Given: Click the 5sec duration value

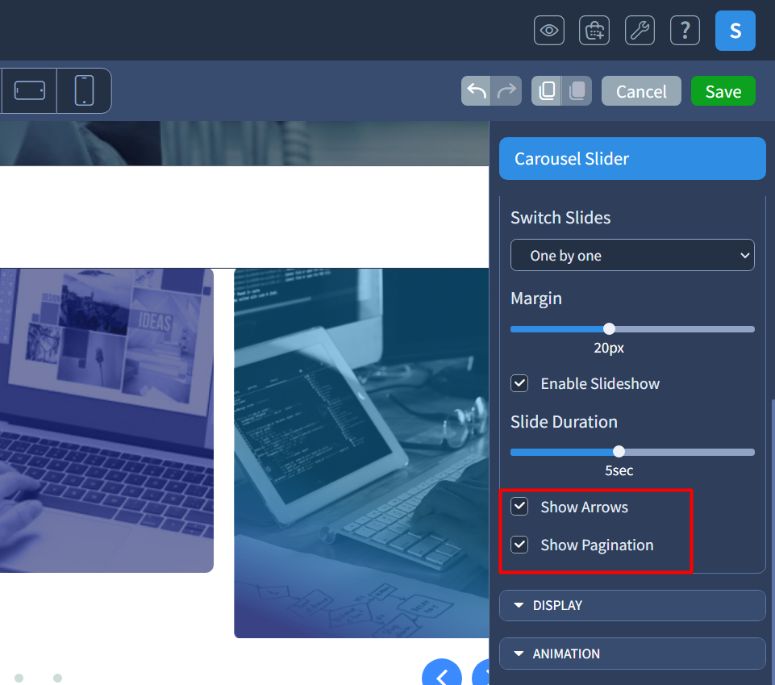Looking at the screenshot, I should click(x=619, y=470).
